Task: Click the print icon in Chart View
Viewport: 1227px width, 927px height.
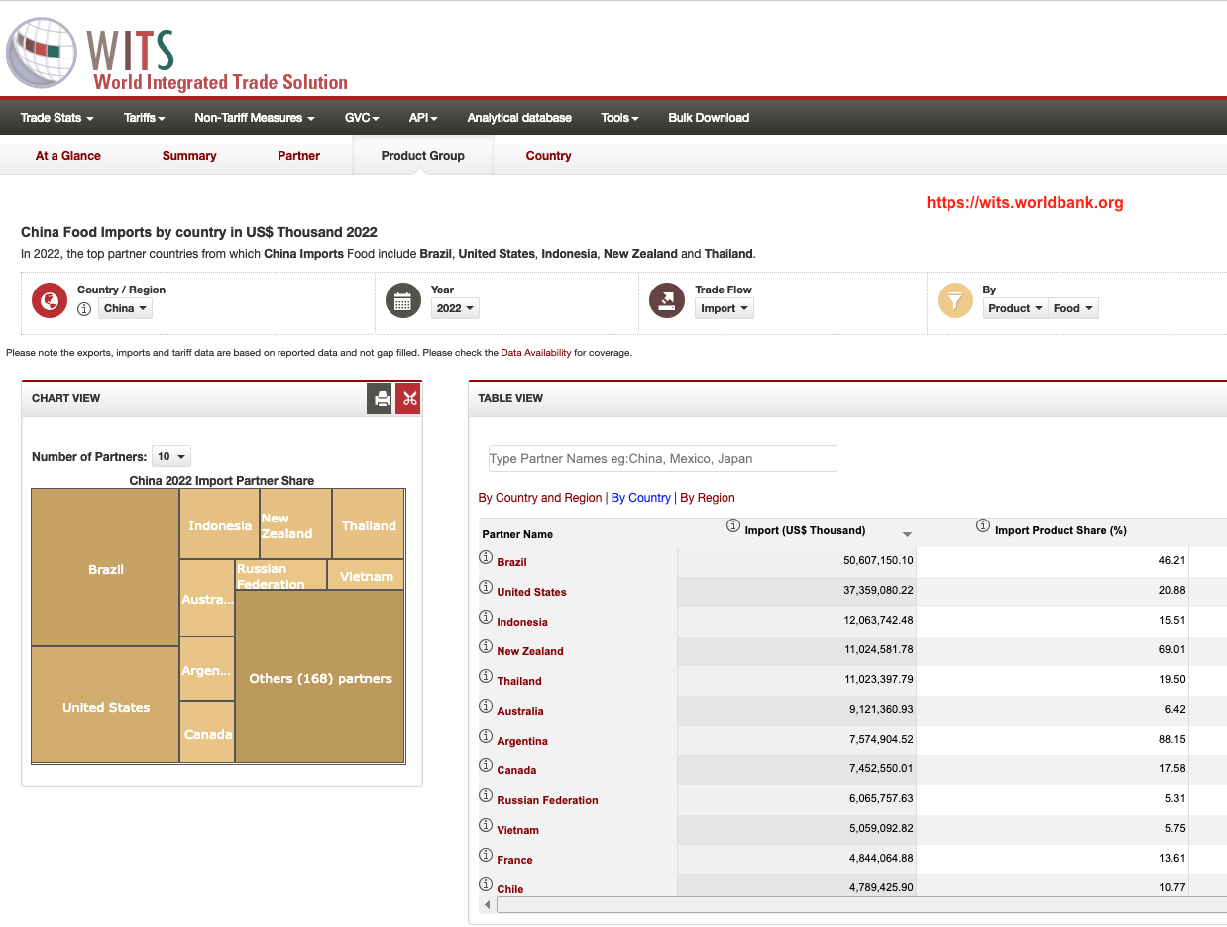Action: pyautogui.click(x=380, y=399)
